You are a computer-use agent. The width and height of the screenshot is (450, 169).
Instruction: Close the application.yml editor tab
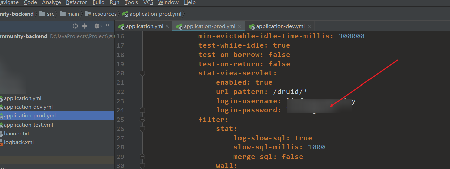[167, 26]
